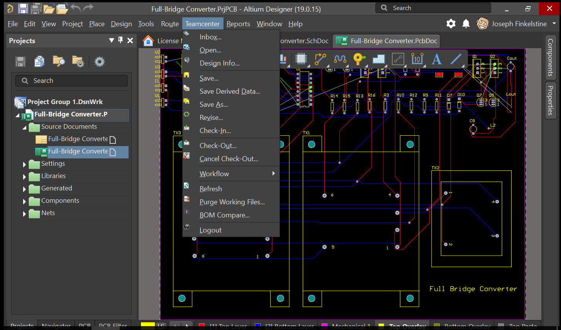Click Joseph Finkelstine user avatar
Image resolution: width=561 pixels, height=330 pixels.
click(482, 24)
